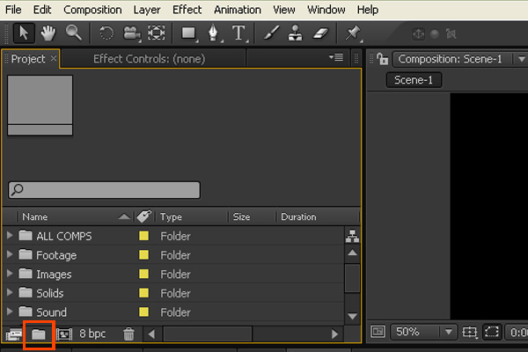Open the Project panel options menu
The image size is (528, 352).
[336, 57]
